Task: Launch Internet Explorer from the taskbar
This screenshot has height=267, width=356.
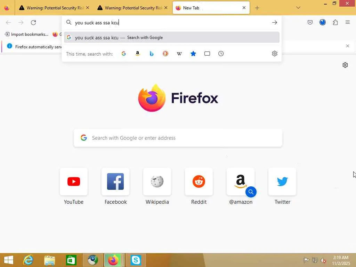Action: click(x=29, y=260)
